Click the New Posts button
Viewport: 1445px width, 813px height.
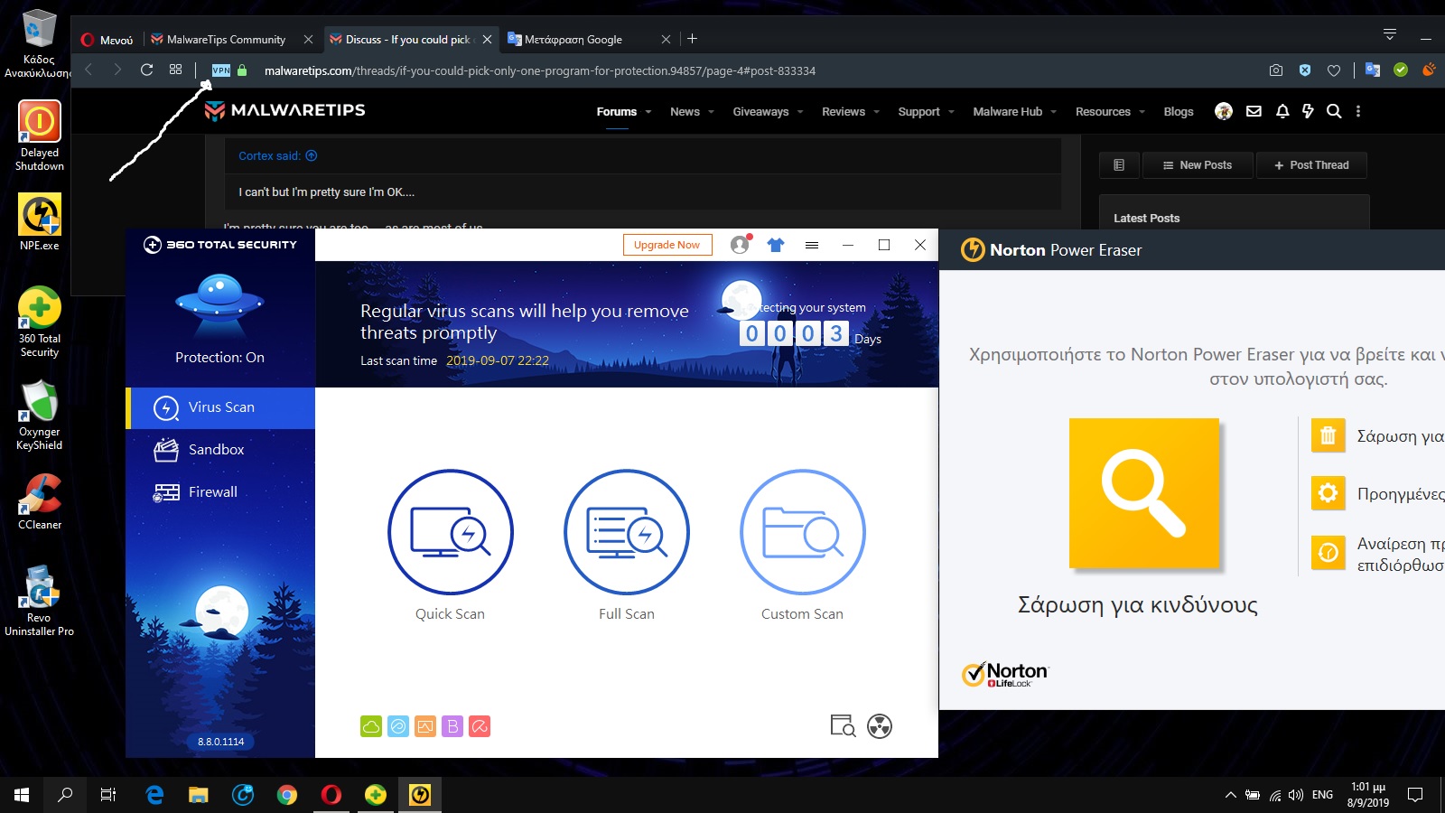pyautogui.click(x=1198, y=165)
